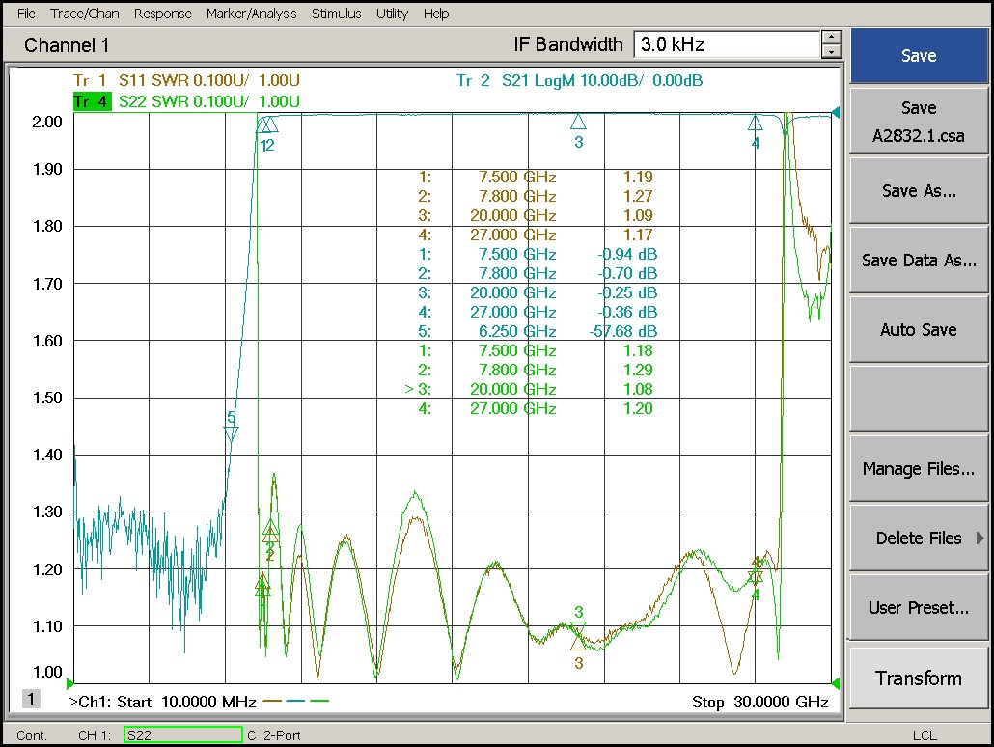The height and width of the screenshot is (747, 994).
Task: Click the S22 marker 4 readout 1.20
Action: point(638,408)
